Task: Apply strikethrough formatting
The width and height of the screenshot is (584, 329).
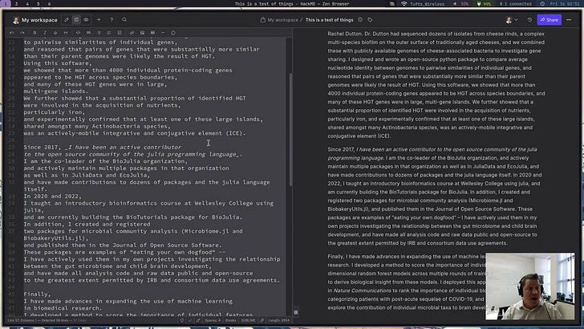Action: [x=55, y=33]
